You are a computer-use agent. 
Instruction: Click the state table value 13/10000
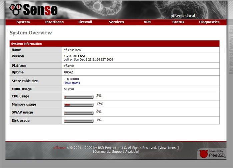(71, 79)
